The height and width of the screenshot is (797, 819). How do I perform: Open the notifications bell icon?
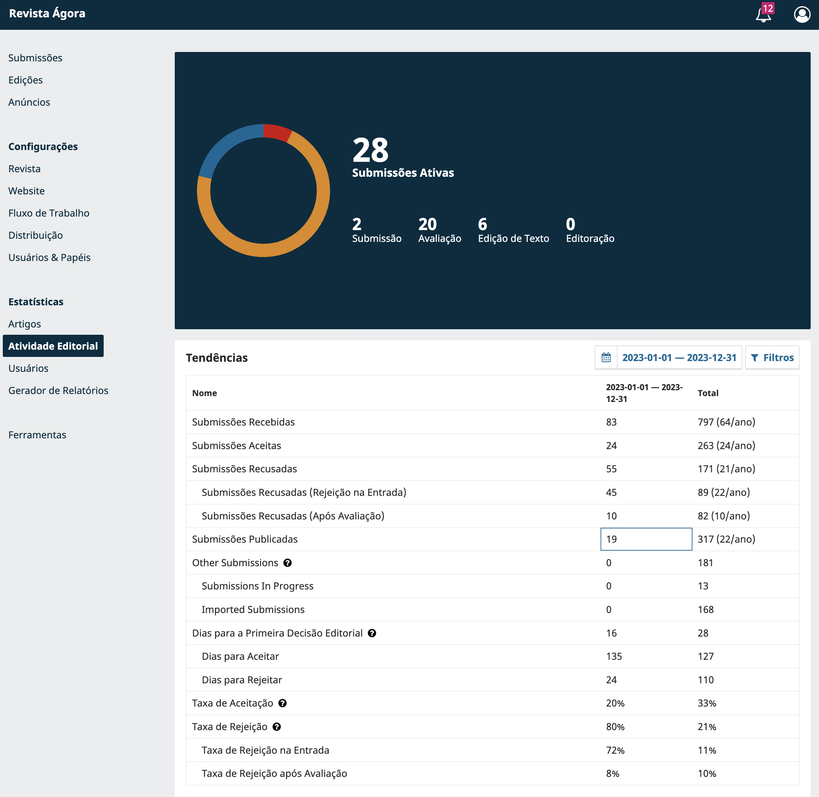point(763,15)
